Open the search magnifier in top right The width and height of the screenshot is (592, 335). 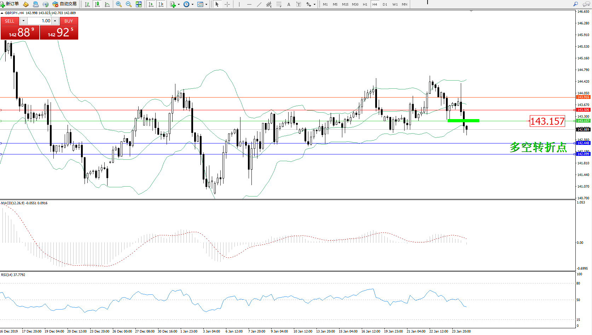[575, 4]
